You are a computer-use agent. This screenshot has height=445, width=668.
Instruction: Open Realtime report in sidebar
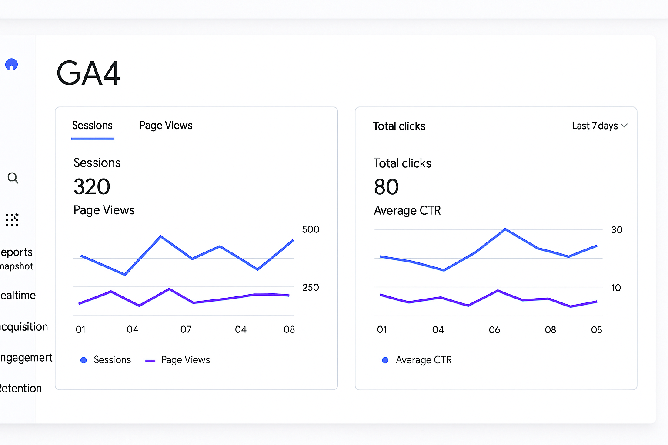[18, 295]
